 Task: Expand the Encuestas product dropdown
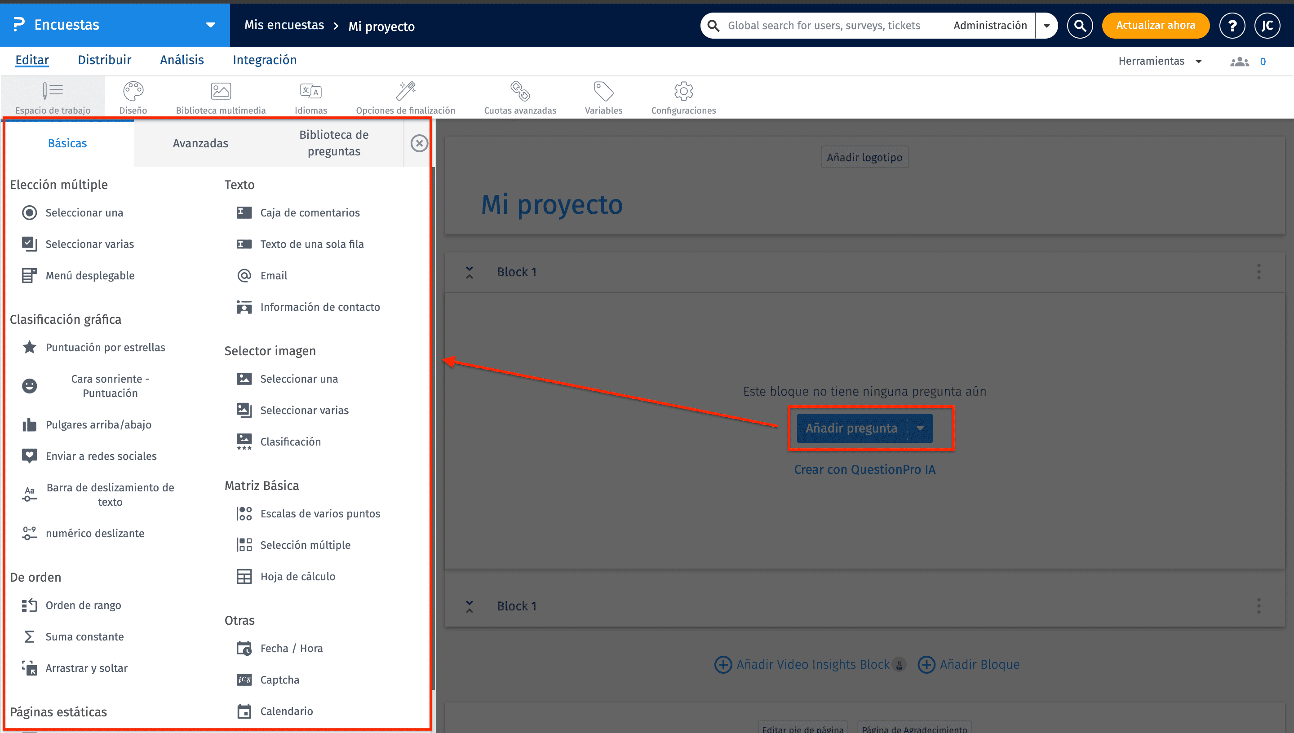coord(210,25)
